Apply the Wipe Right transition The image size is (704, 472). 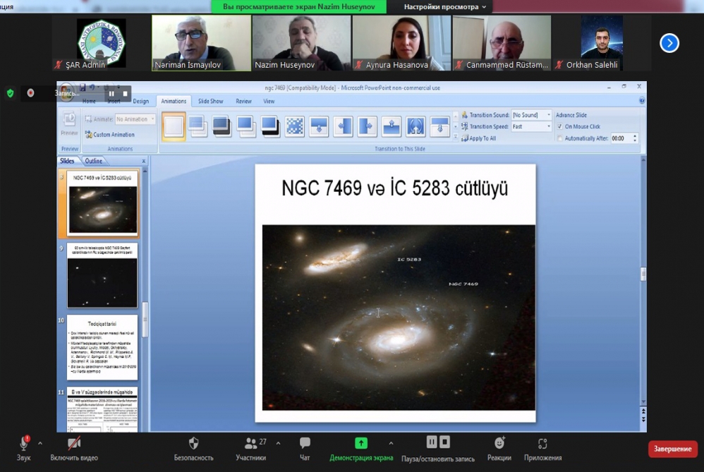click(x=368, y=126)
